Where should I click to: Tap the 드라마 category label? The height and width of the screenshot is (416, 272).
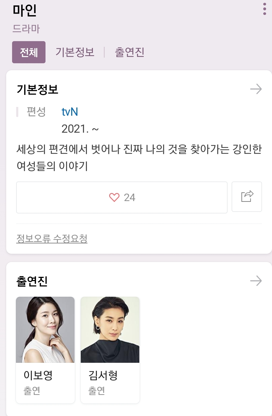pos(26,29)
